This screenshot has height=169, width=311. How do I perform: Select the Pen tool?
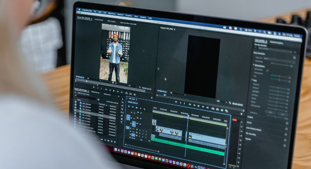click(x=122, y=116)
